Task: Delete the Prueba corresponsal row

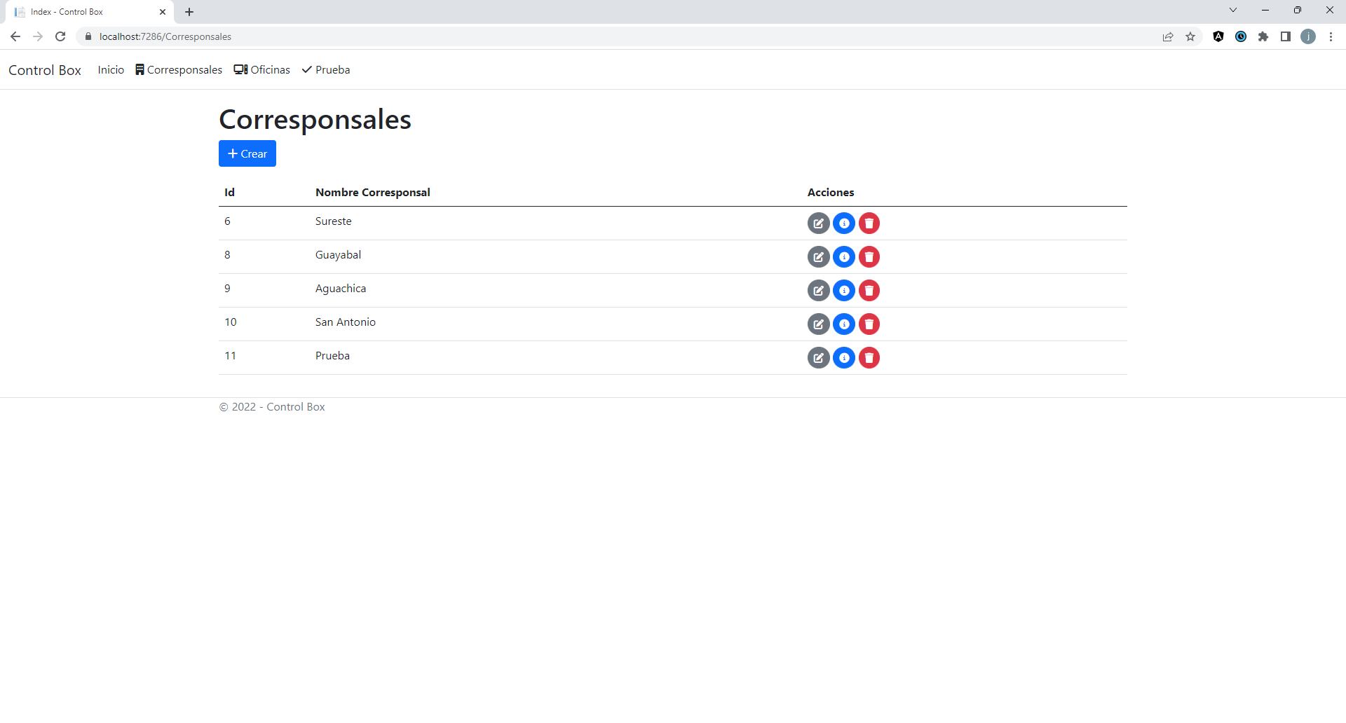Action: point(869,358)
